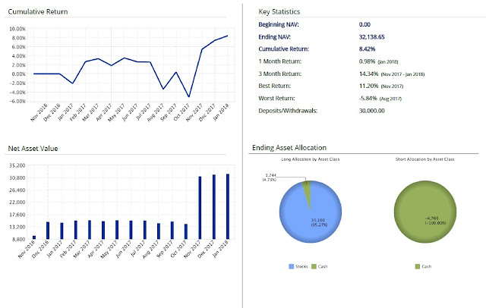Click the Deposits/Withdrawals value 30,000.00
The image size is (486, 308).
[371, 111]
